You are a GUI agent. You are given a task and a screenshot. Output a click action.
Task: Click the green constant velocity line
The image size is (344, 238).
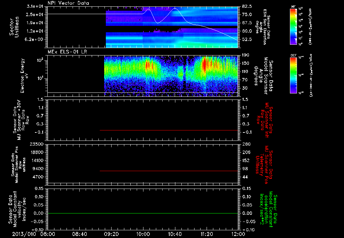point(142,213)
